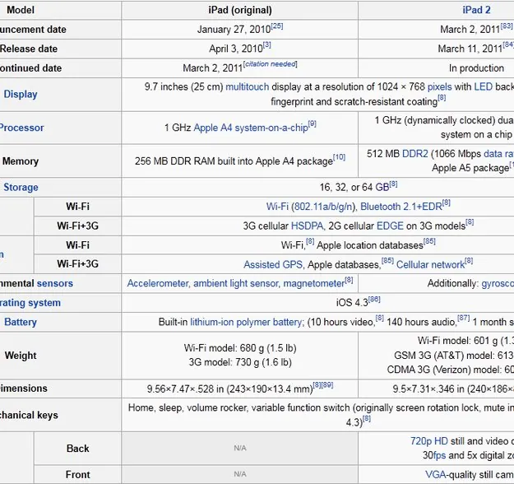Click the Model header cell
Screen dimensions: 514x484
pyautogui.click(x=21, y=10)
